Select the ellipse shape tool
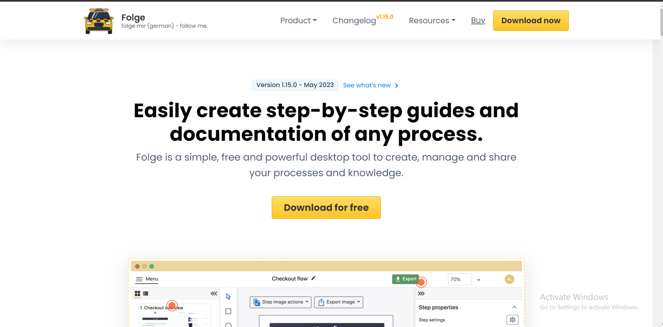The image size is (663, 327). tap(228, 325)
